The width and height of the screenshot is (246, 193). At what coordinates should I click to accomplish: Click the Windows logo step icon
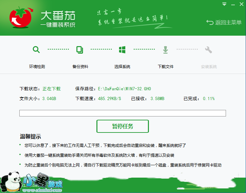[122, 50]
